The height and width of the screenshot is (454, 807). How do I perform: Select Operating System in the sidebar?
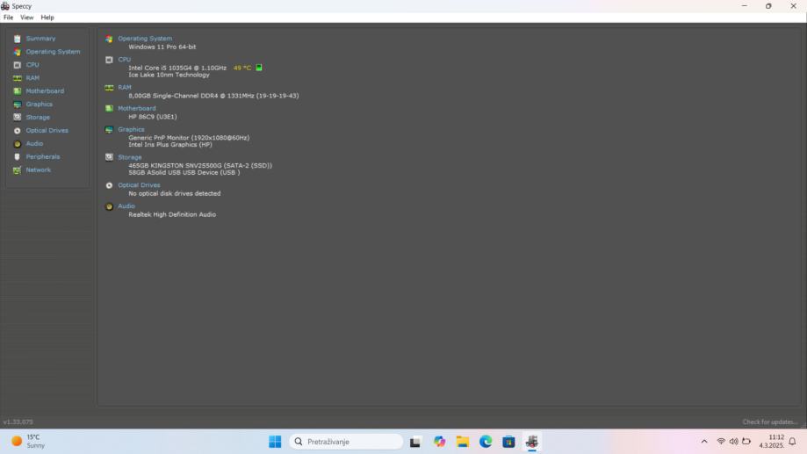[53, 52]
